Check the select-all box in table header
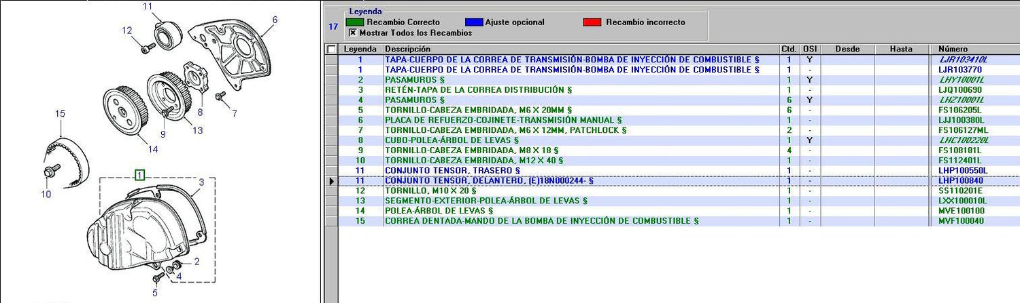Image resolution: width=1020 pixels, height=303 pixels. point(331,49)
